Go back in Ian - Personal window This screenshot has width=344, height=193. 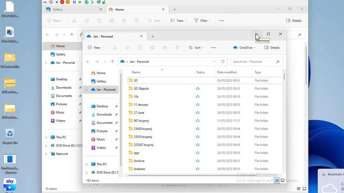[88, 62]
